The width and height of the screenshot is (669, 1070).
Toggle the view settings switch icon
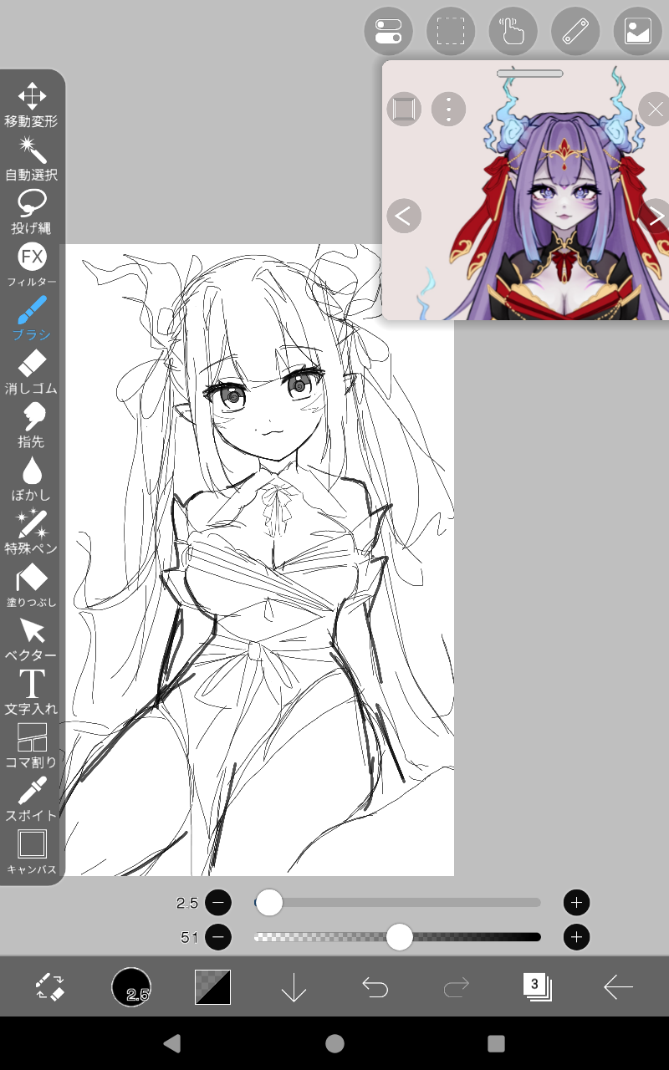388,31
